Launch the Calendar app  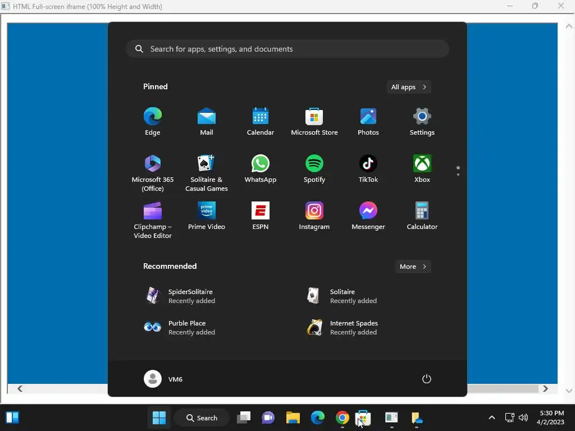[x=261, y=122]
